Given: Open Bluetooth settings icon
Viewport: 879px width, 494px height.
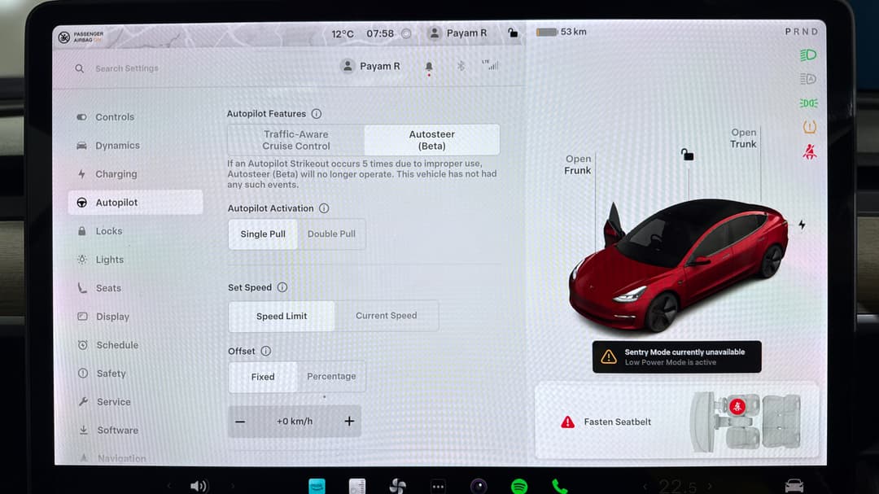Looking at the screenshot, I should coord(461,66).
